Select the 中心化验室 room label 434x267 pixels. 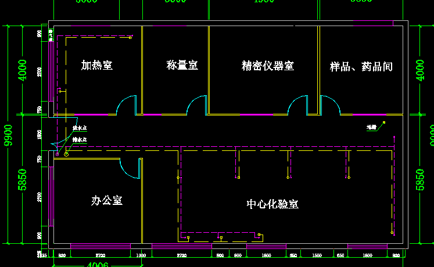pos(272,204)
